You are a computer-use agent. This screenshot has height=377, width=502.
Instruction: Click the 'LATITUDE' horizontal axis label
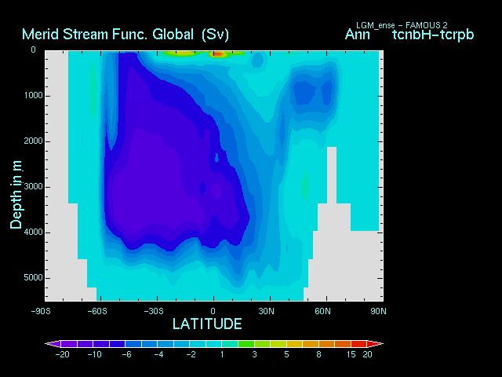[x=207, y=324]
